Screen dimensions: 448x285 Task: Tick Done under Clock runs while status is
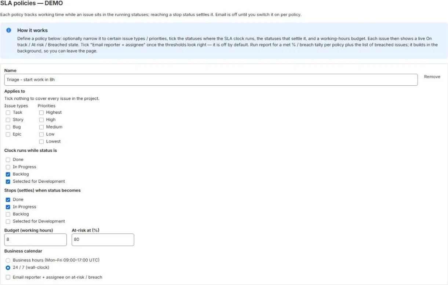[8, 160]
